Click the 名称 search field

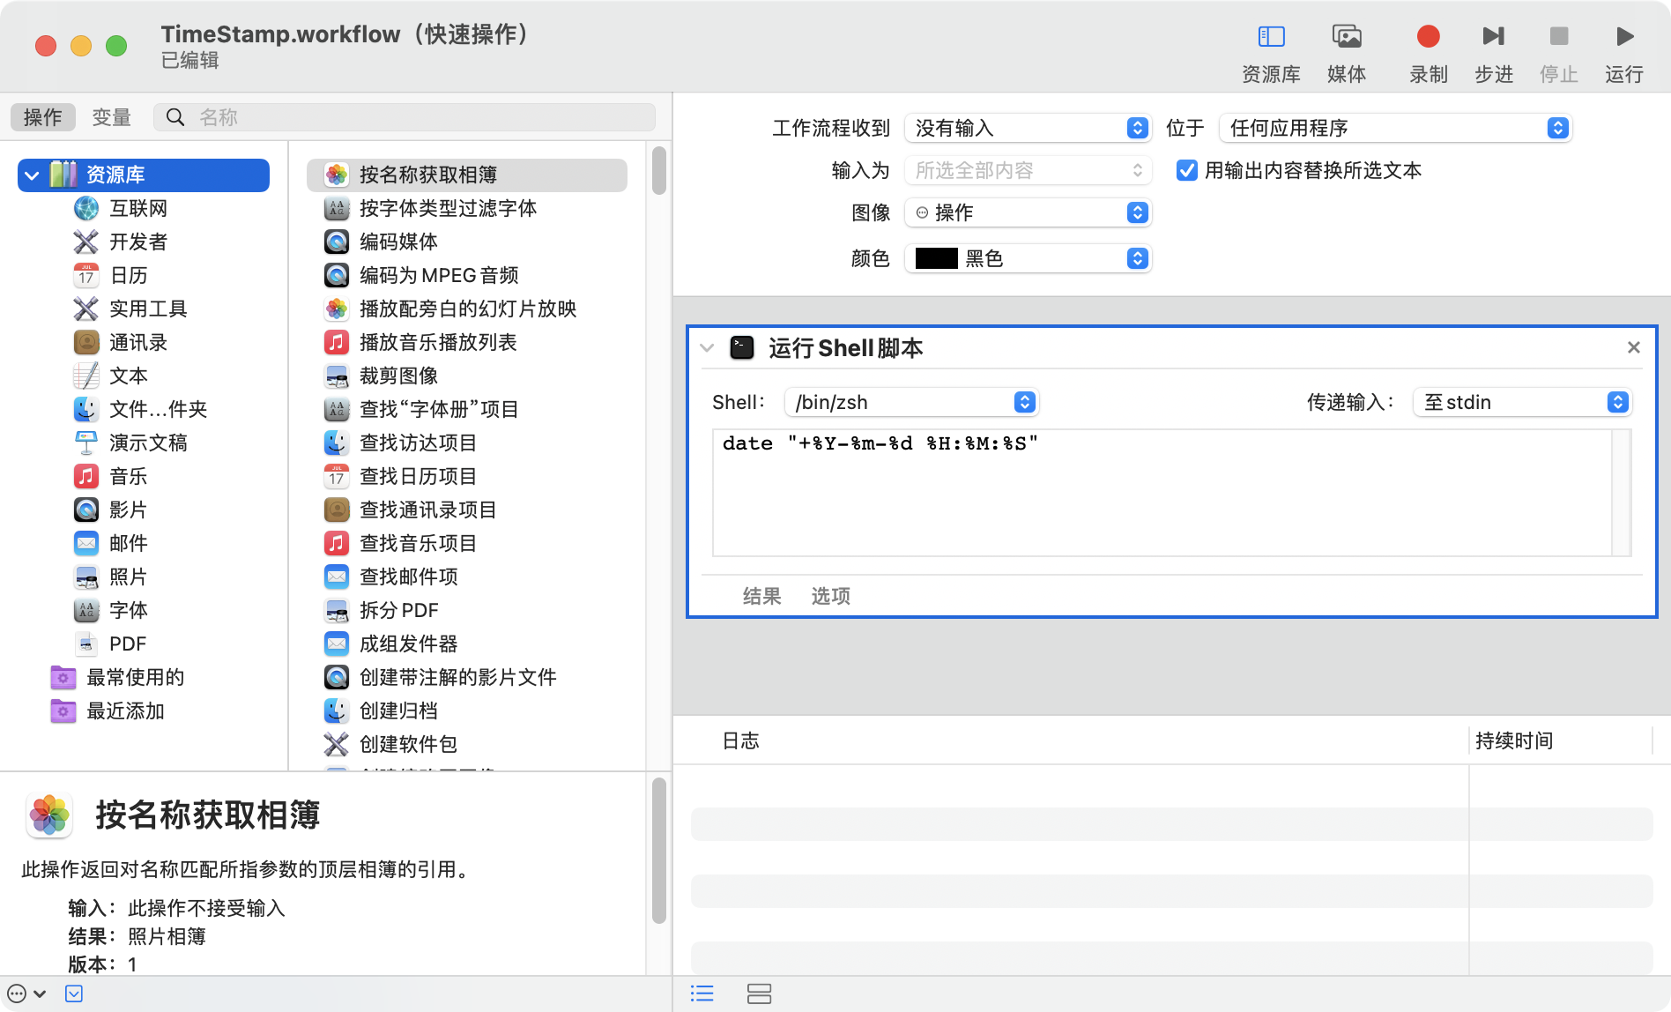pyautogui.click(x=405, y=116)
